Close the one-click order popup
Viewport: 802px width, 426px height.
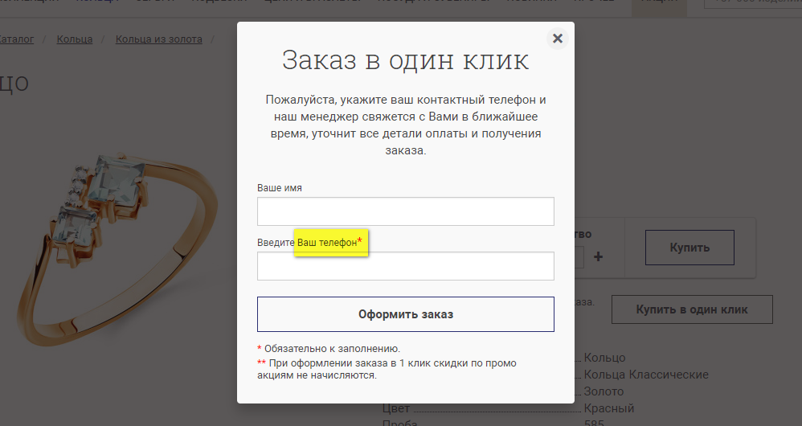coord(558,39)
